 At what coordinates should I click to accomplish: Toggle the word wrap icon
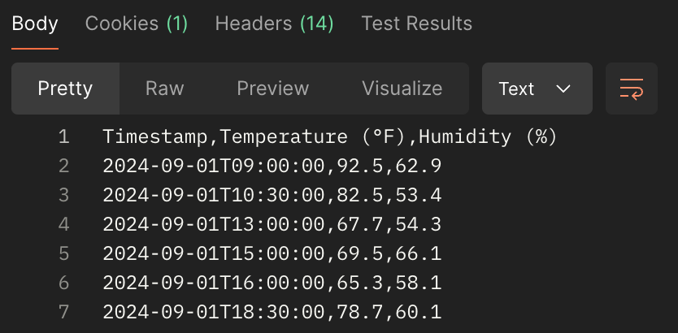click(x=631, y=89)
